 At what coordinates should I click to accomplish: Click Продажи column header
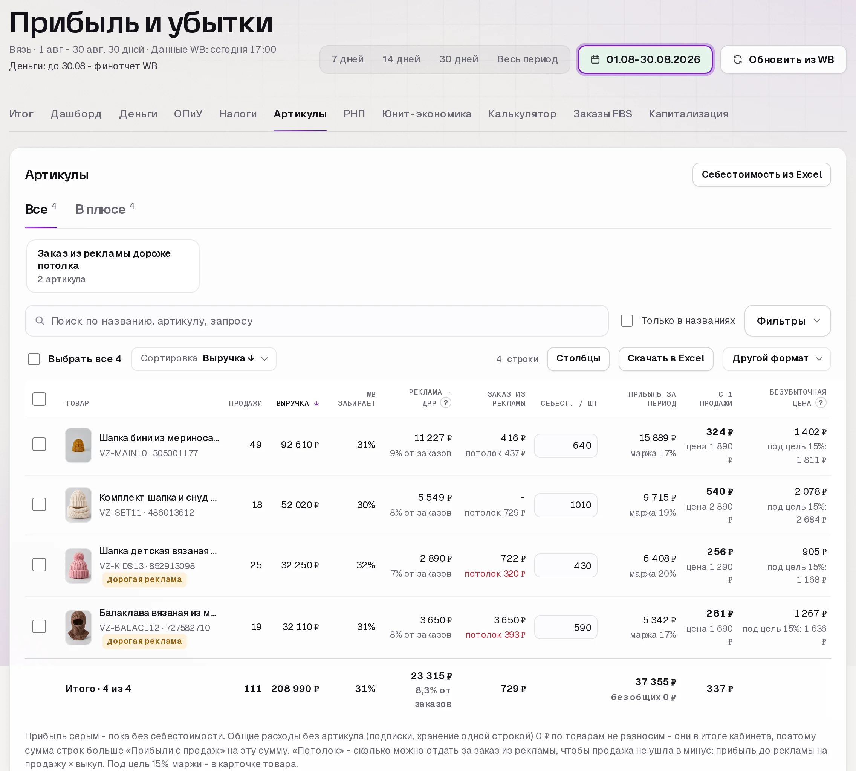[245, 403]
